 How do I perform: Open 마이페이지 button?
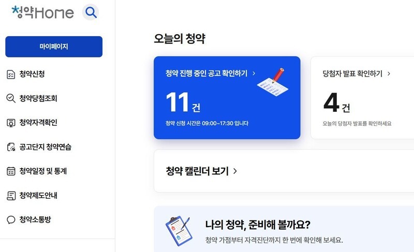(x=54, y=47)
